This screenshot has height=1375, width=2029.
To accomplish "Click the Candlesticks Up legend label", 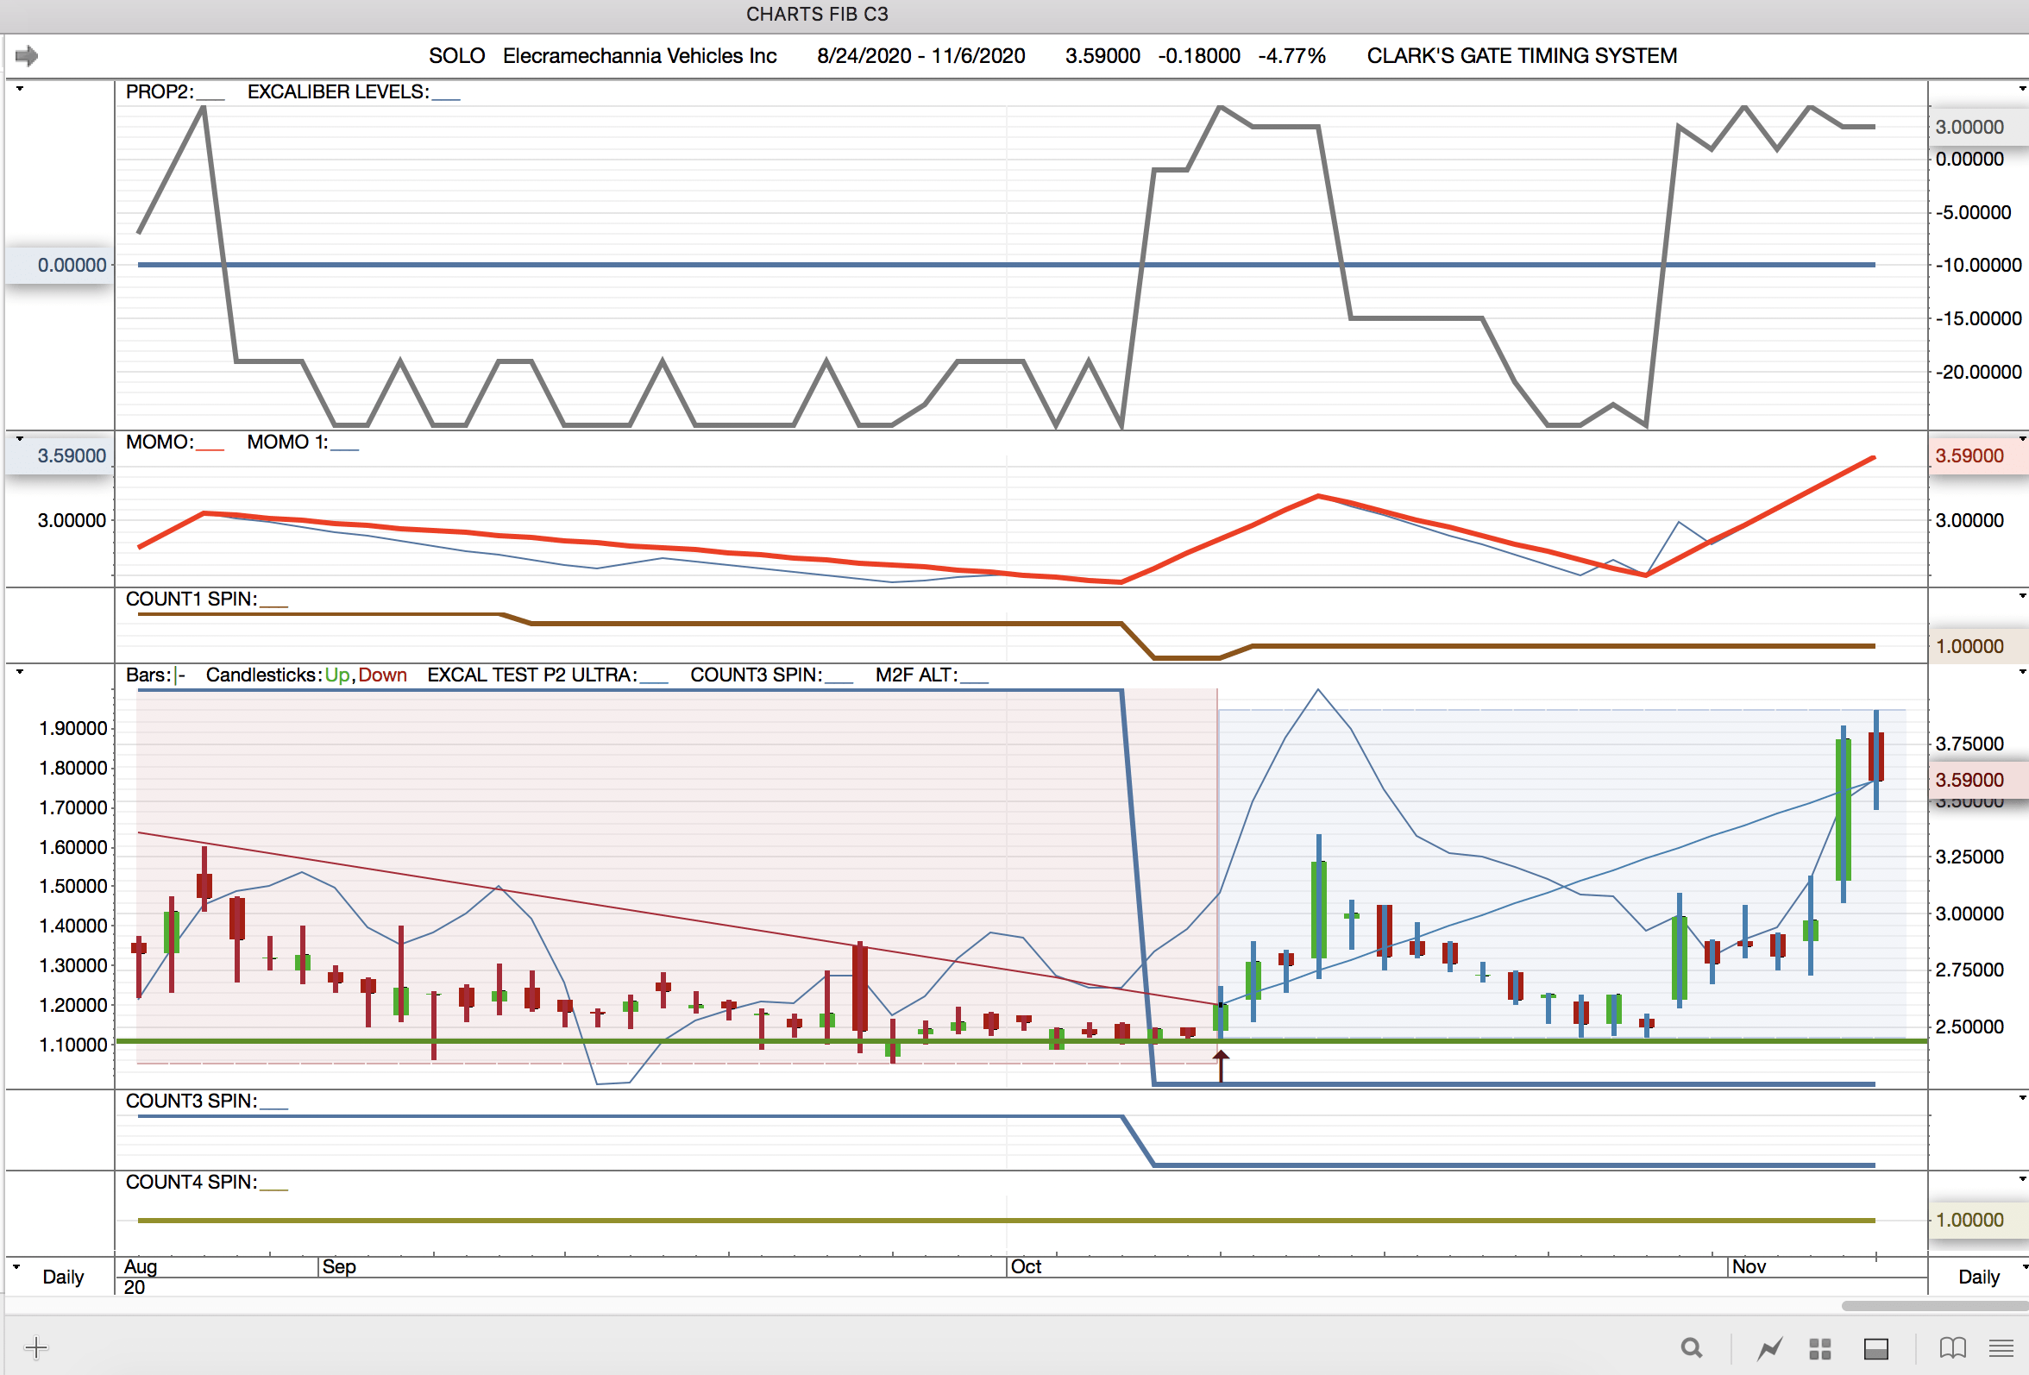I will (x=336, y=675).
